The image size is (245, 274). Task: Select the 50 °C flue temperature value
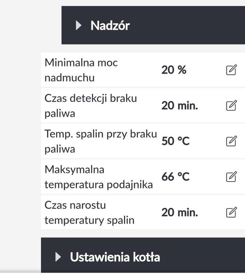click(175, 141)
